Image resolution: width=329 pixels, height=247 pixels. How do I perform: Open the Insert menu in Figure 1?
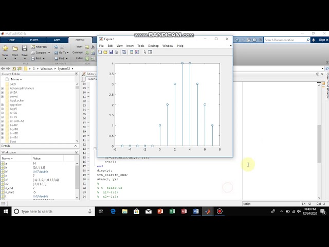click(x=130, y=46)
